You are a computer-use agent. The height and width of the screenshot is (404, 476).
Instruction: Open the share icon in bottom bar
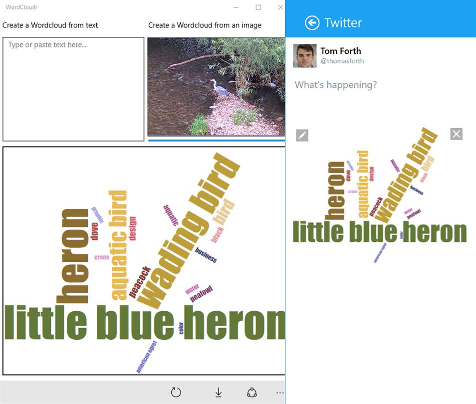point(251,392)
